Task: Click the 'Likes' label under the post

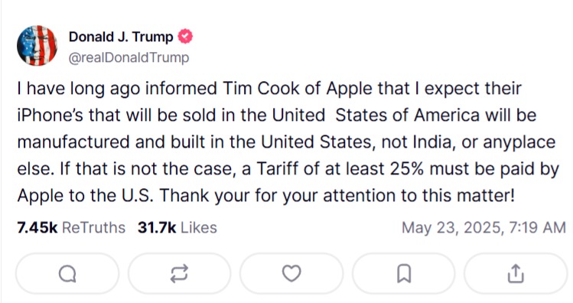Action: coord(199,228)
